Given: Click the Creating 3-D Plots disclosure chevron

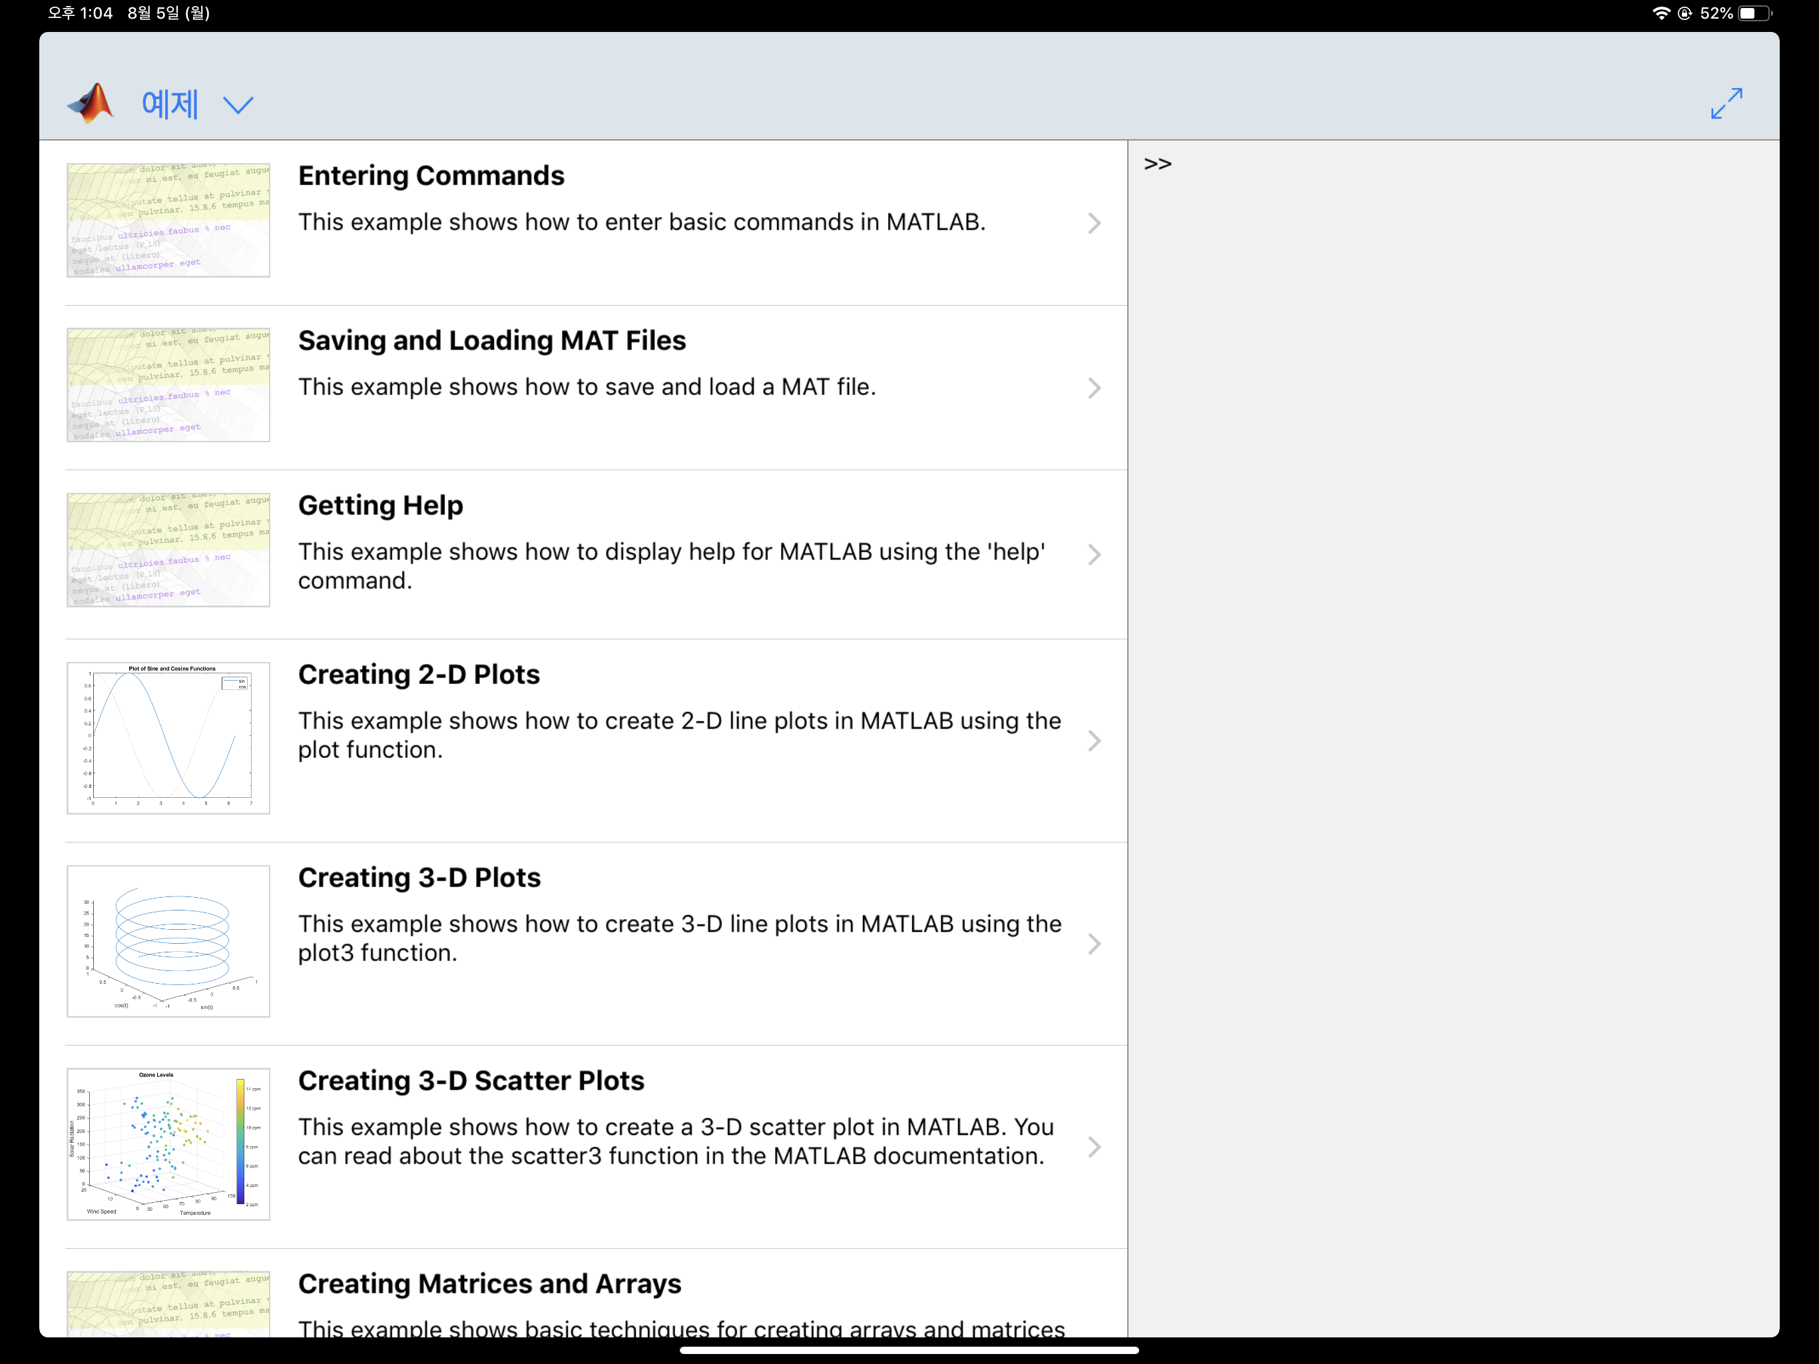Looking at the screenshot, I should pos(1094,944).
